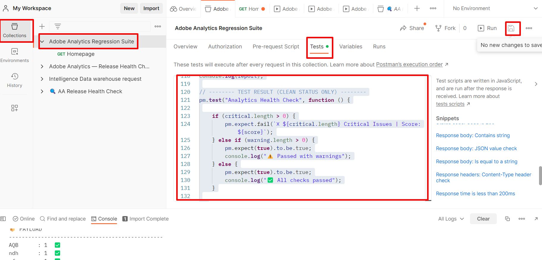Open the tests scripts documentation link
The width and height of the screenshot is (542, 260).
(450, 104)
